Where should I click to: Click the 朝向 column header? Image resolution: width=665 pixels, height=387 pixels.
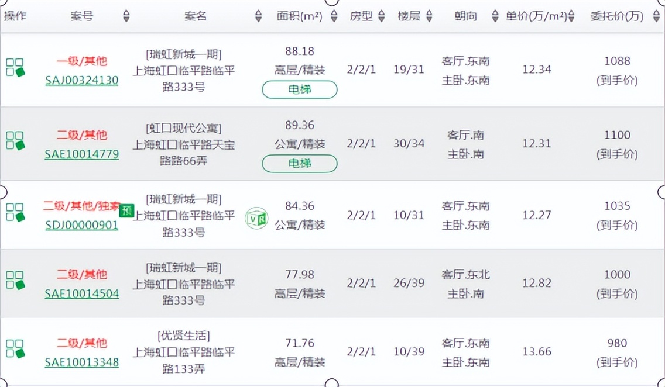click(467, 16)
